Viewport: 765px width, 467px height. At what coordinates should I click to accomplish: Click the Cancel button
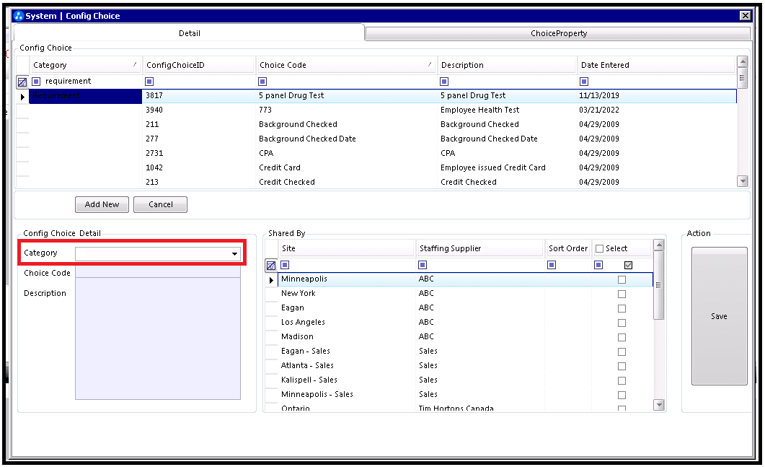(161, 205)
